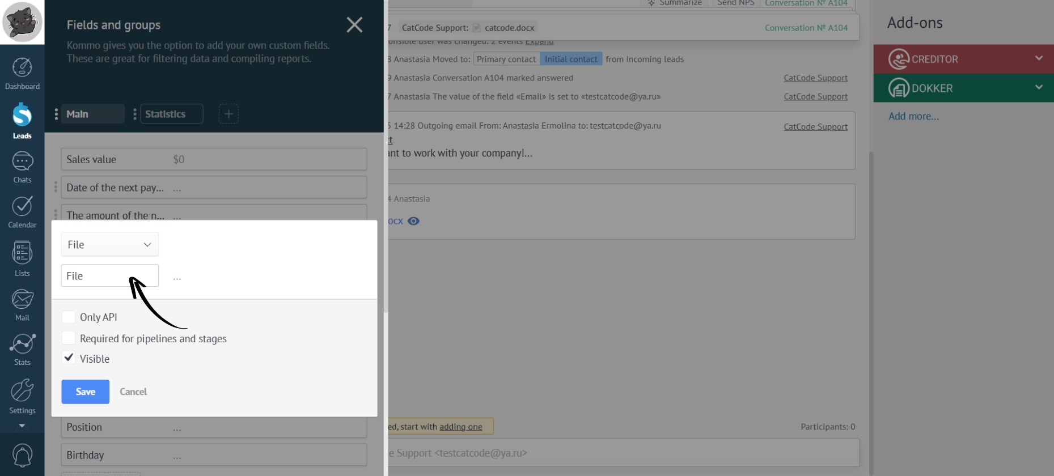This screenshot has width=1054, height=476.
Task: Open the Calendar section
Action: (22, 212)
